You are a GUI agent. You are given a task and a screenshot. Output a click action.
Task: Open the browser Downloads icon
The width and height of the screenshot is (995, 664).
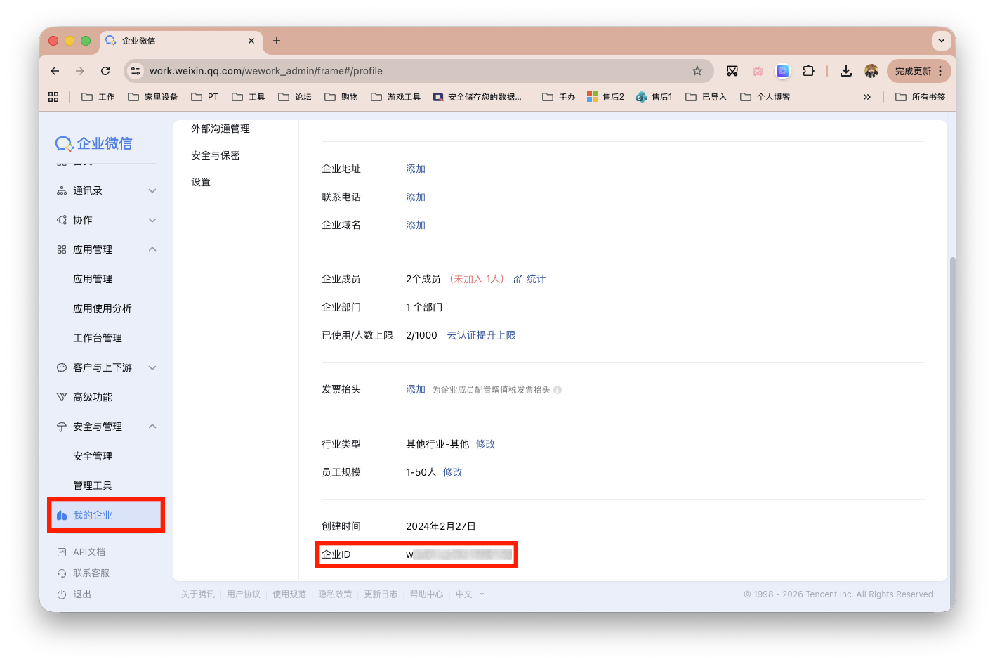(x=845, y=70)
